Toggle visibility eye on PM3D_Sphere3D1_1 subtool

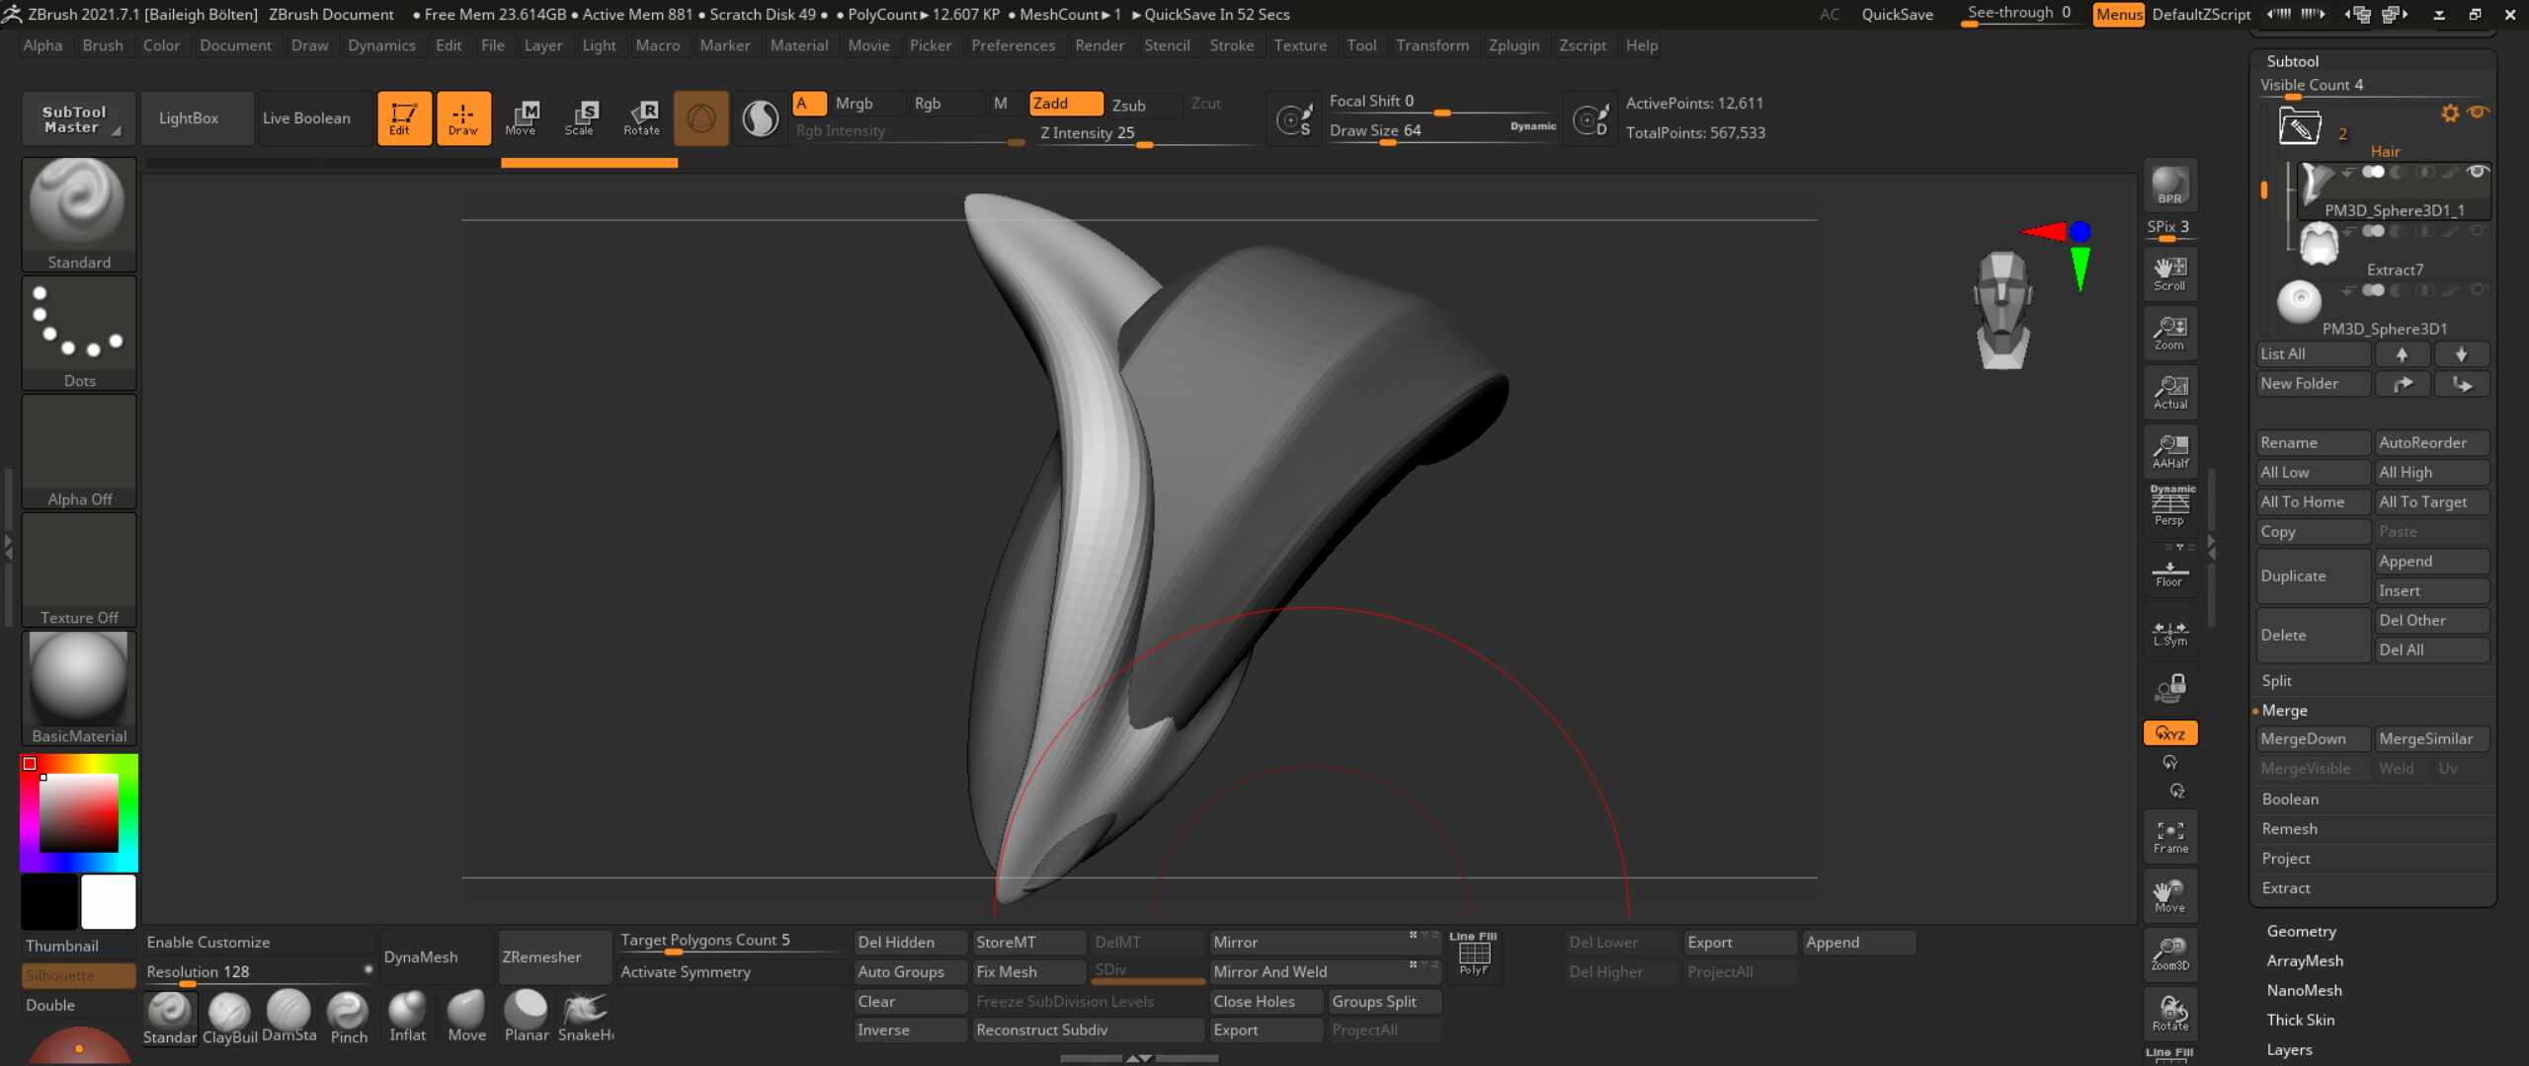(x=2478, y=171)
